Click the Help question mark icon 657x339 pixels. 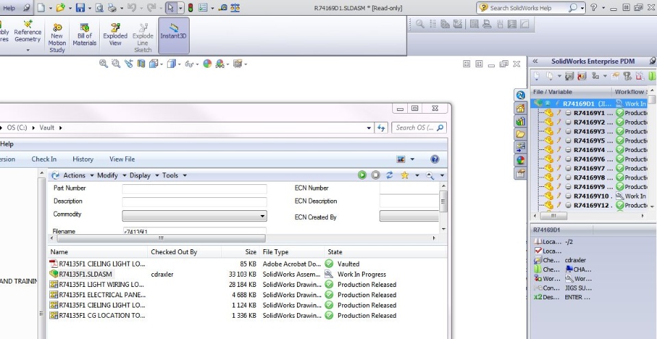pos(593,8)
